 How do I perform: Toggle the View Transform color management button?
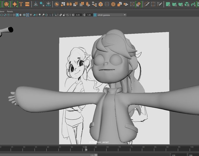[95, 15]
